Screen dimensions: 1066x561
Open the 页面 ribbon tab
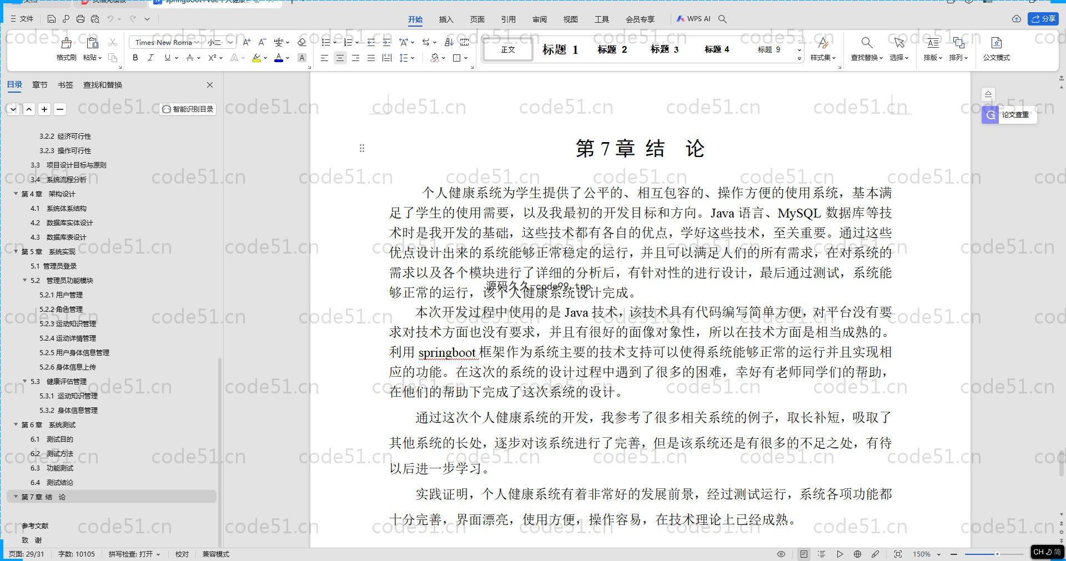pos(477,19)
